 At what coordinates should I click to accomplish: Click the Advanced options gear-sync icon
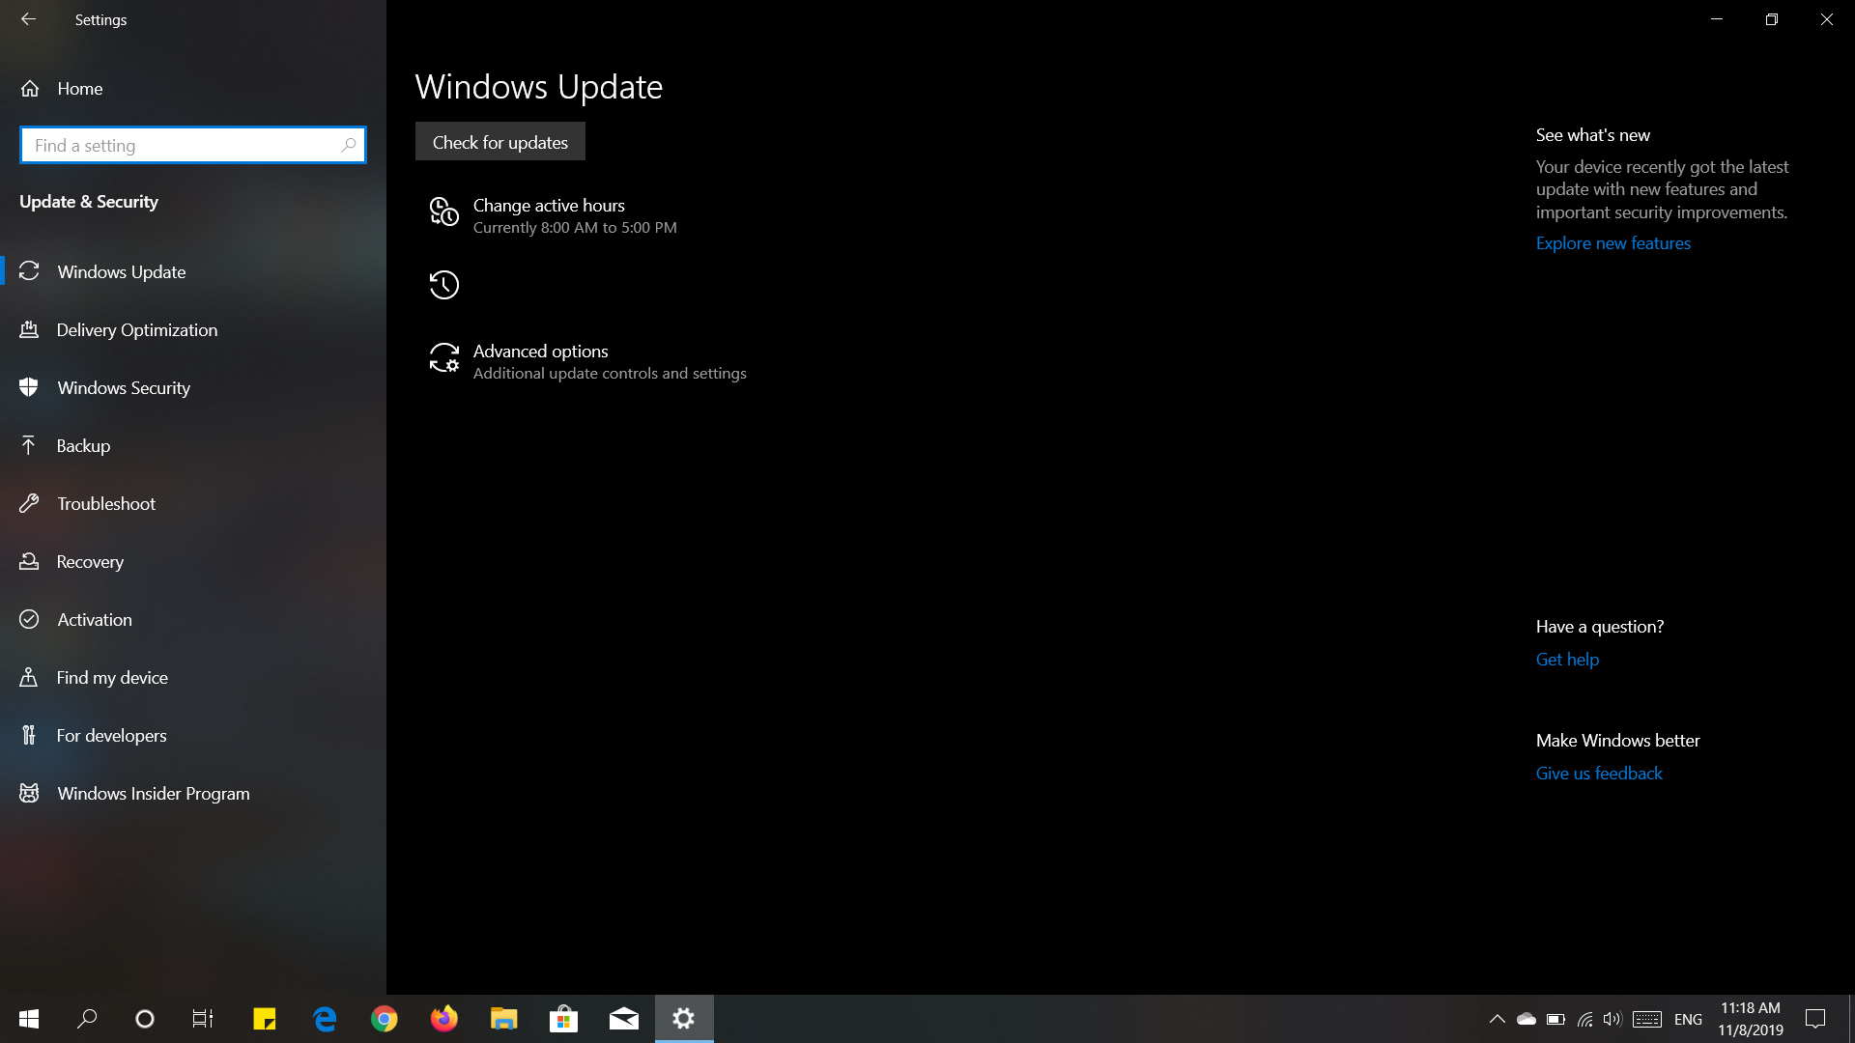point(444,357)
